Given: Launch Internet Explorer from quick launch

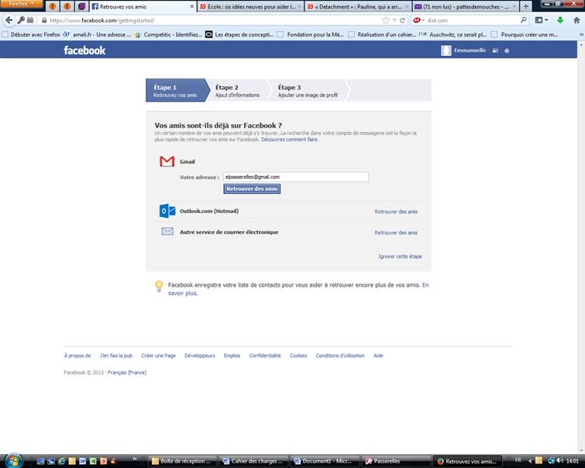Looking at the screenshot, I should coord(61,461).
